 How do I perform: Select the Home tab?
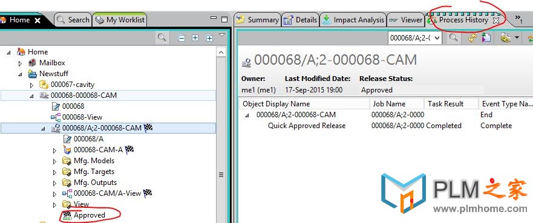click(x=20, y=20)
